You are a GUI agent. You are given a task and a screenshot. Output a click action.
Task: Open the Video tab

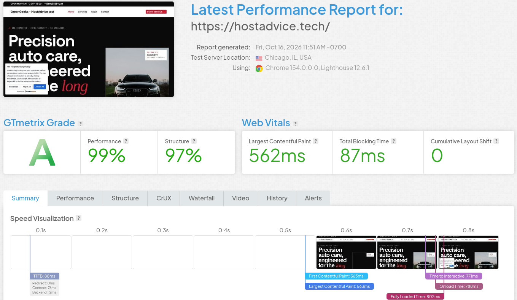coord(241,198)
